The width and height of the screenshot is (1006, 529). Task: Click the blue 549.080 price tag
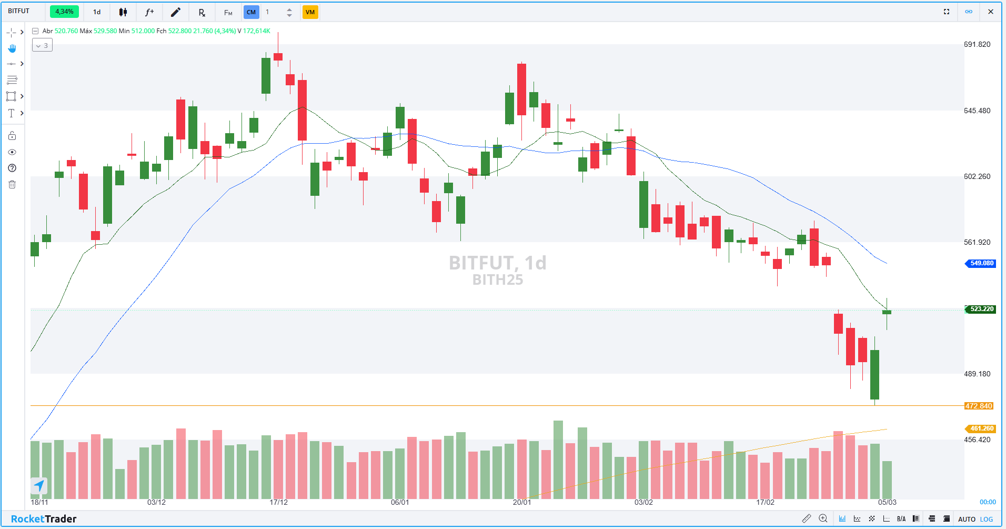click(981, 263)
